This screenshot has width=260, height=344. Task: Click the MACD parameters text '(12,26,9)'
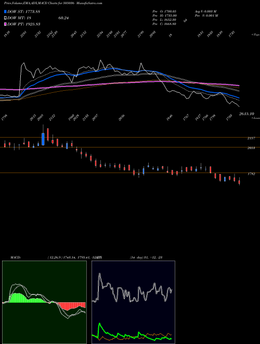tap(55, 257)
